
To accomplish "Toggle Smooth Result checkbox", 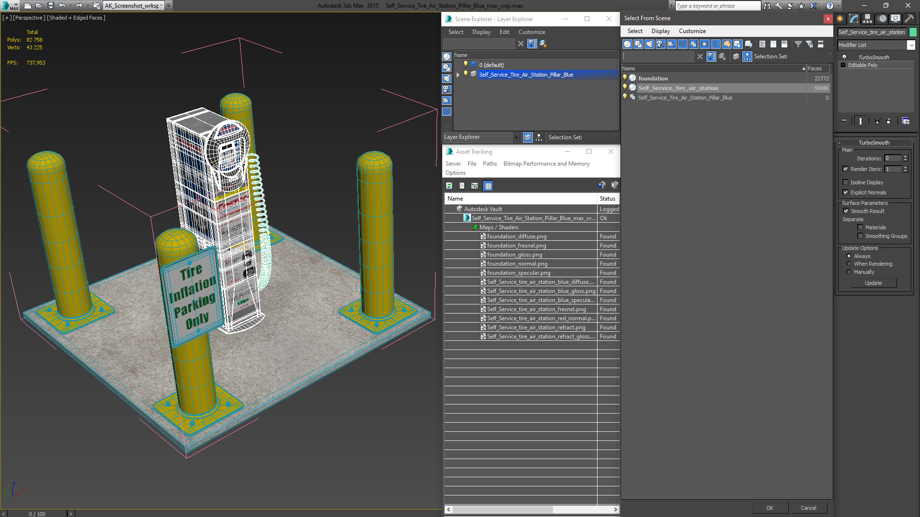I will click(846, 211).
